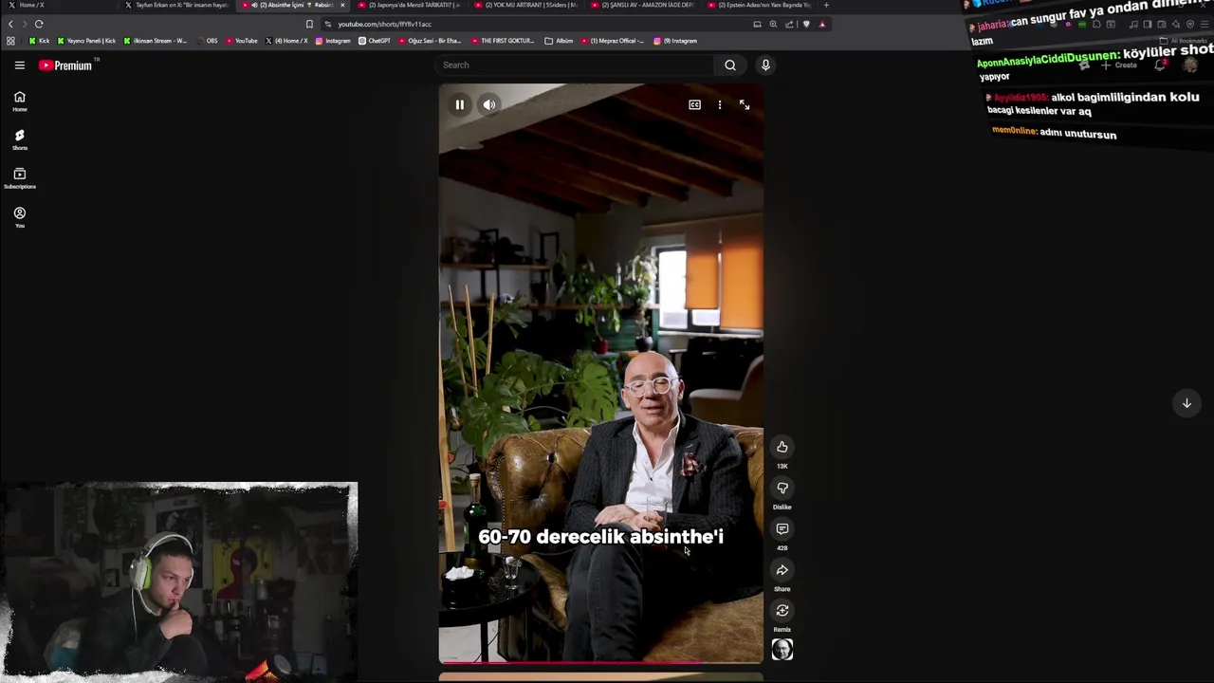Reload the current page
The height and width of the screenshot is (683, 1214).
(x=39, y=24)
